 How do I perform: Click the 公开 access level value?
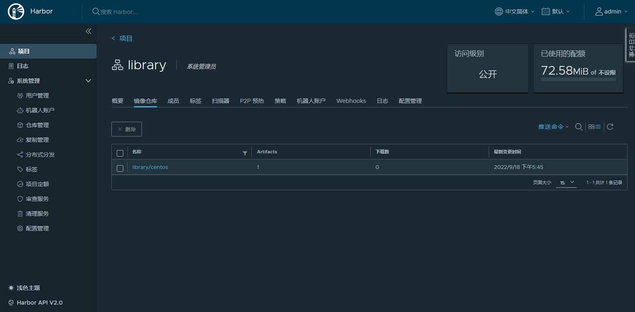[488, 74]
